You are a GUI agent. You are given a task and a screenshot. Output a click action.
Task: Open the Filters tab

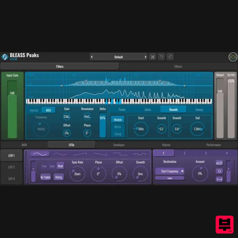click(x=60, y=66)
